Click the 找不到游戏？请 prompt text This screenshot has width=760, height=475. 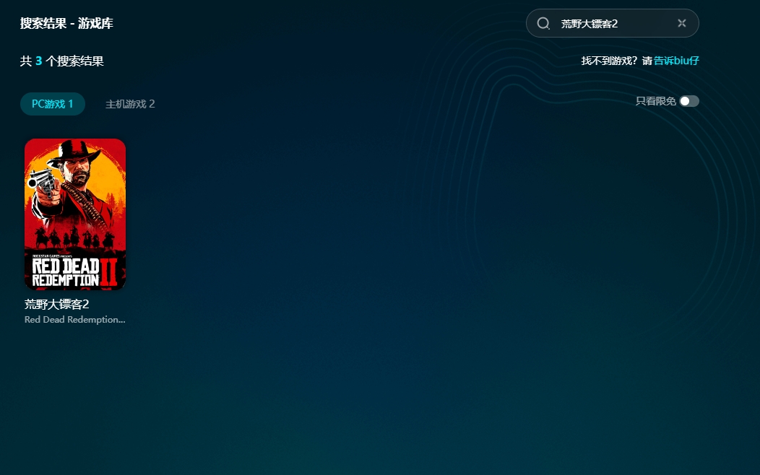point(616,61)
